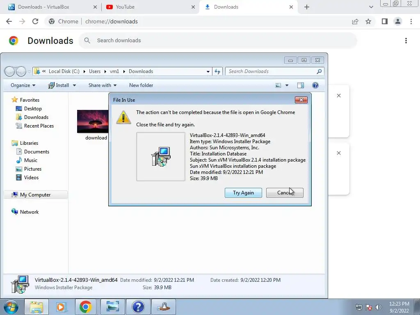This screenshot has width=420, height=315.
Task: Expand the address bar history dropdown
Action: tap(208, 71)
